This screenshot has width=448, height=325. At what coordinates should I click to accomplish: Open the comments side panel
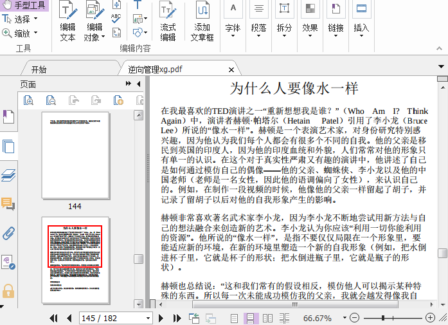click(x=8, y=204)
